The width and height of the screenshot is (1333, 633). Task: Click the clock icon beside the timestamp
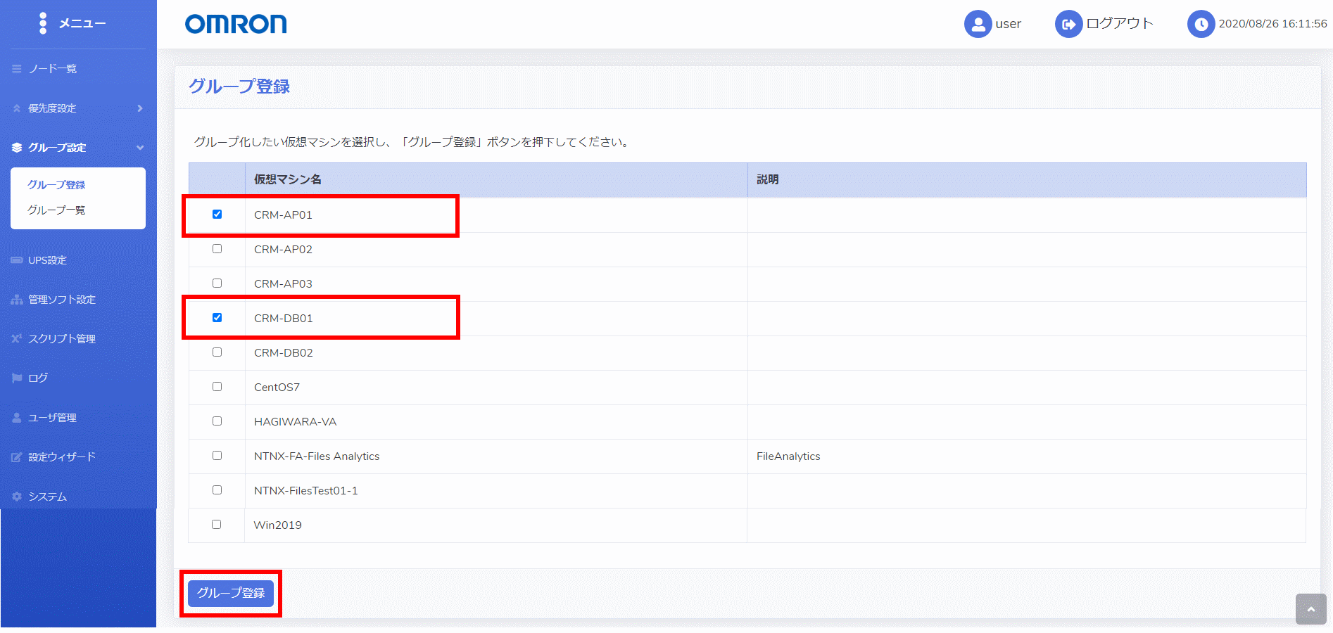(1201, 24)
